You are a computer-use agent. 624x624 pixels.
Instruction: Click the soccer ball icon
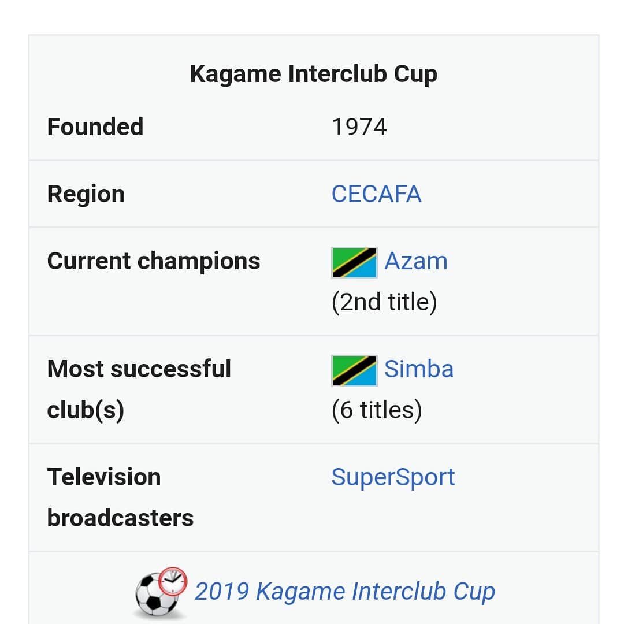(x=157, y=595)
